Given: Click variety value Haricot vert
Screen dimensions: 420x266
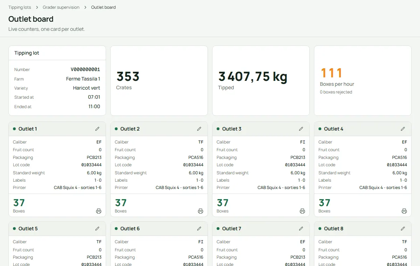Looking at the screenshot, I should click(86, 88).
